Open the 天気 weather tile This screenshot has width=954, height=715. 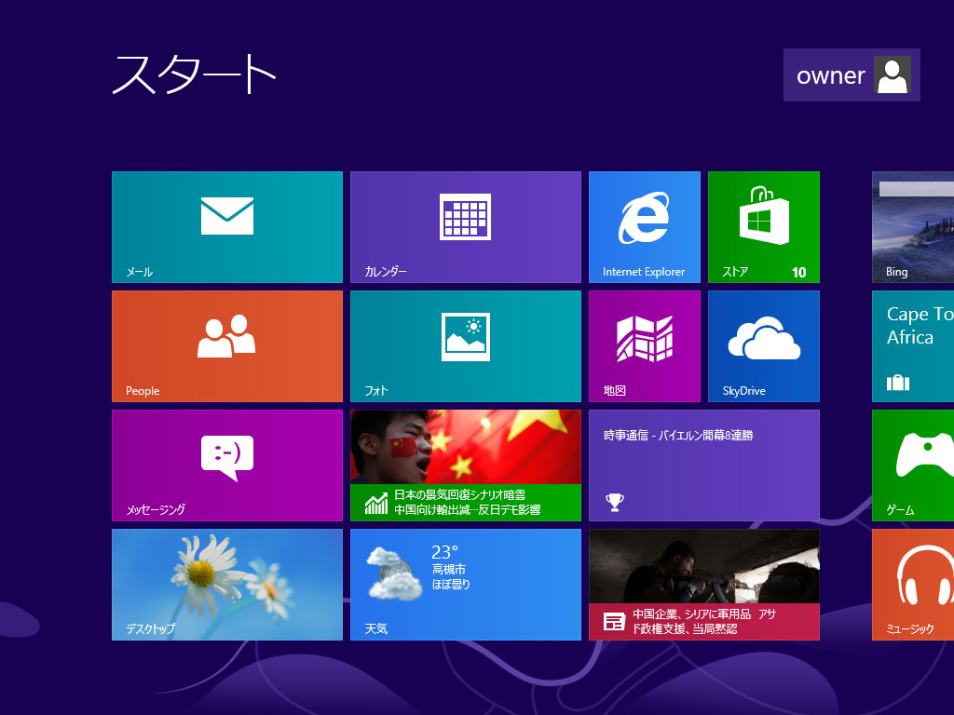pyautogui.click(x=466, y=585)
